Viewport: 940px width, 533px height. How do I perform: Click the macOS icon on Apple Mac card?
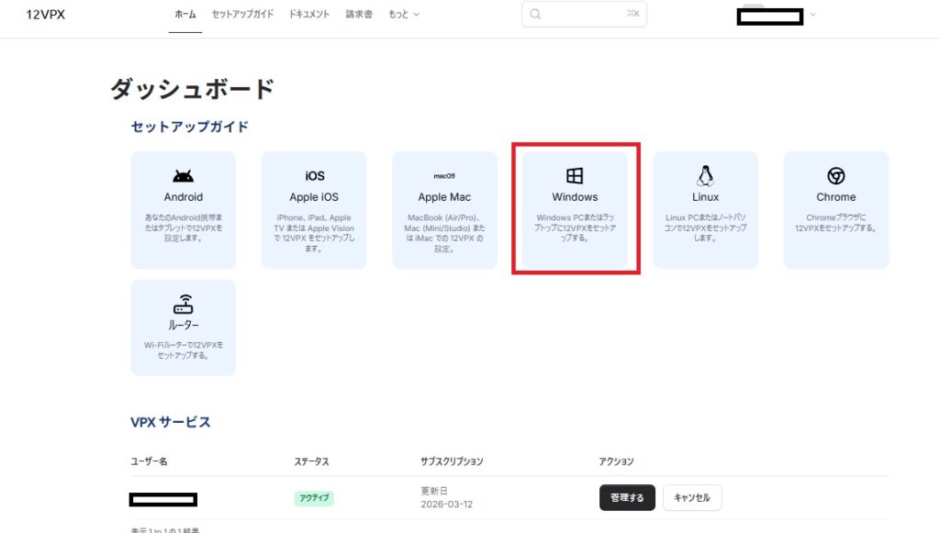[444, 175]
